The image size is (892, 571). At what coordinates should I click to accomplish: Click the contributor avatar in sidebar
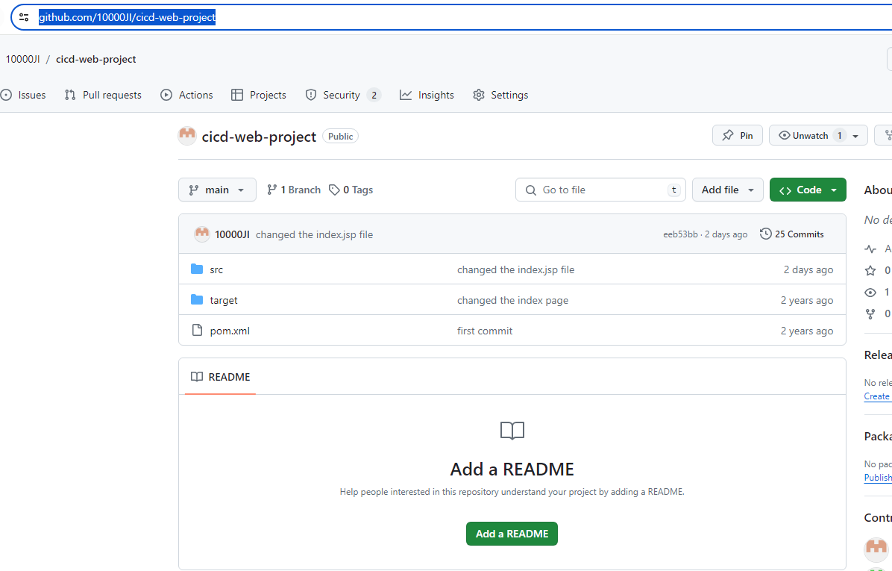click(x=876, y=550)
